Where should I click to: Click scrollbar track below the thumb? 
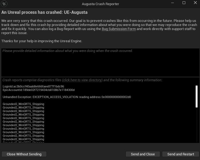pyautogui.click(x=196, y=125)
